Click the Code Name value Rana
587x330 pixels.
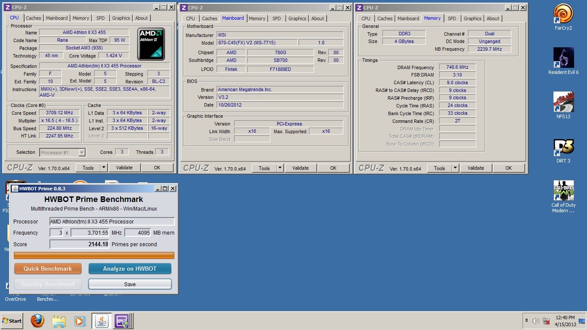point(62,40)
